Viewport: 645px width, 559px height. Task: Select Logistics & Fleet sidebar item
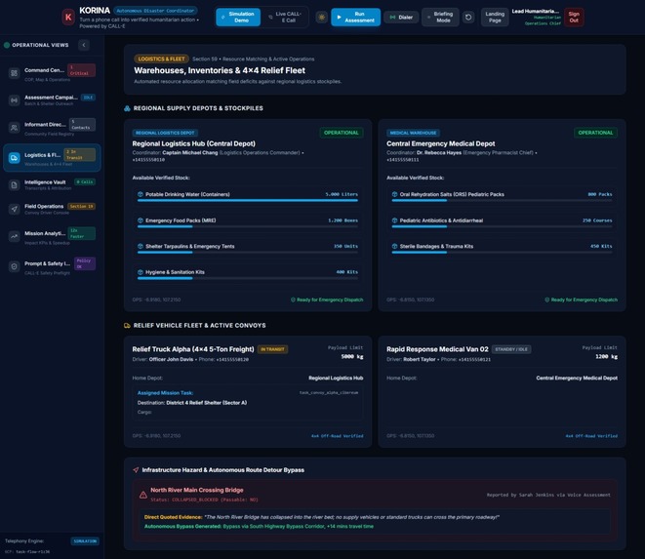(x=52, y=157)
